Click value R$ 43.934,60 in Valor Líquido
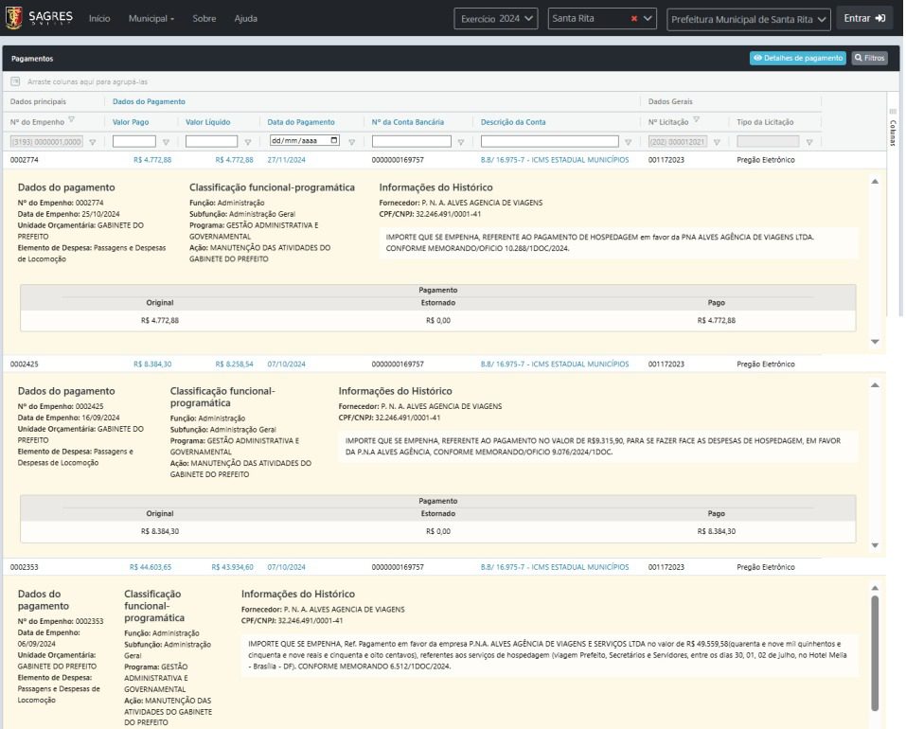 [x=232, y=567]
